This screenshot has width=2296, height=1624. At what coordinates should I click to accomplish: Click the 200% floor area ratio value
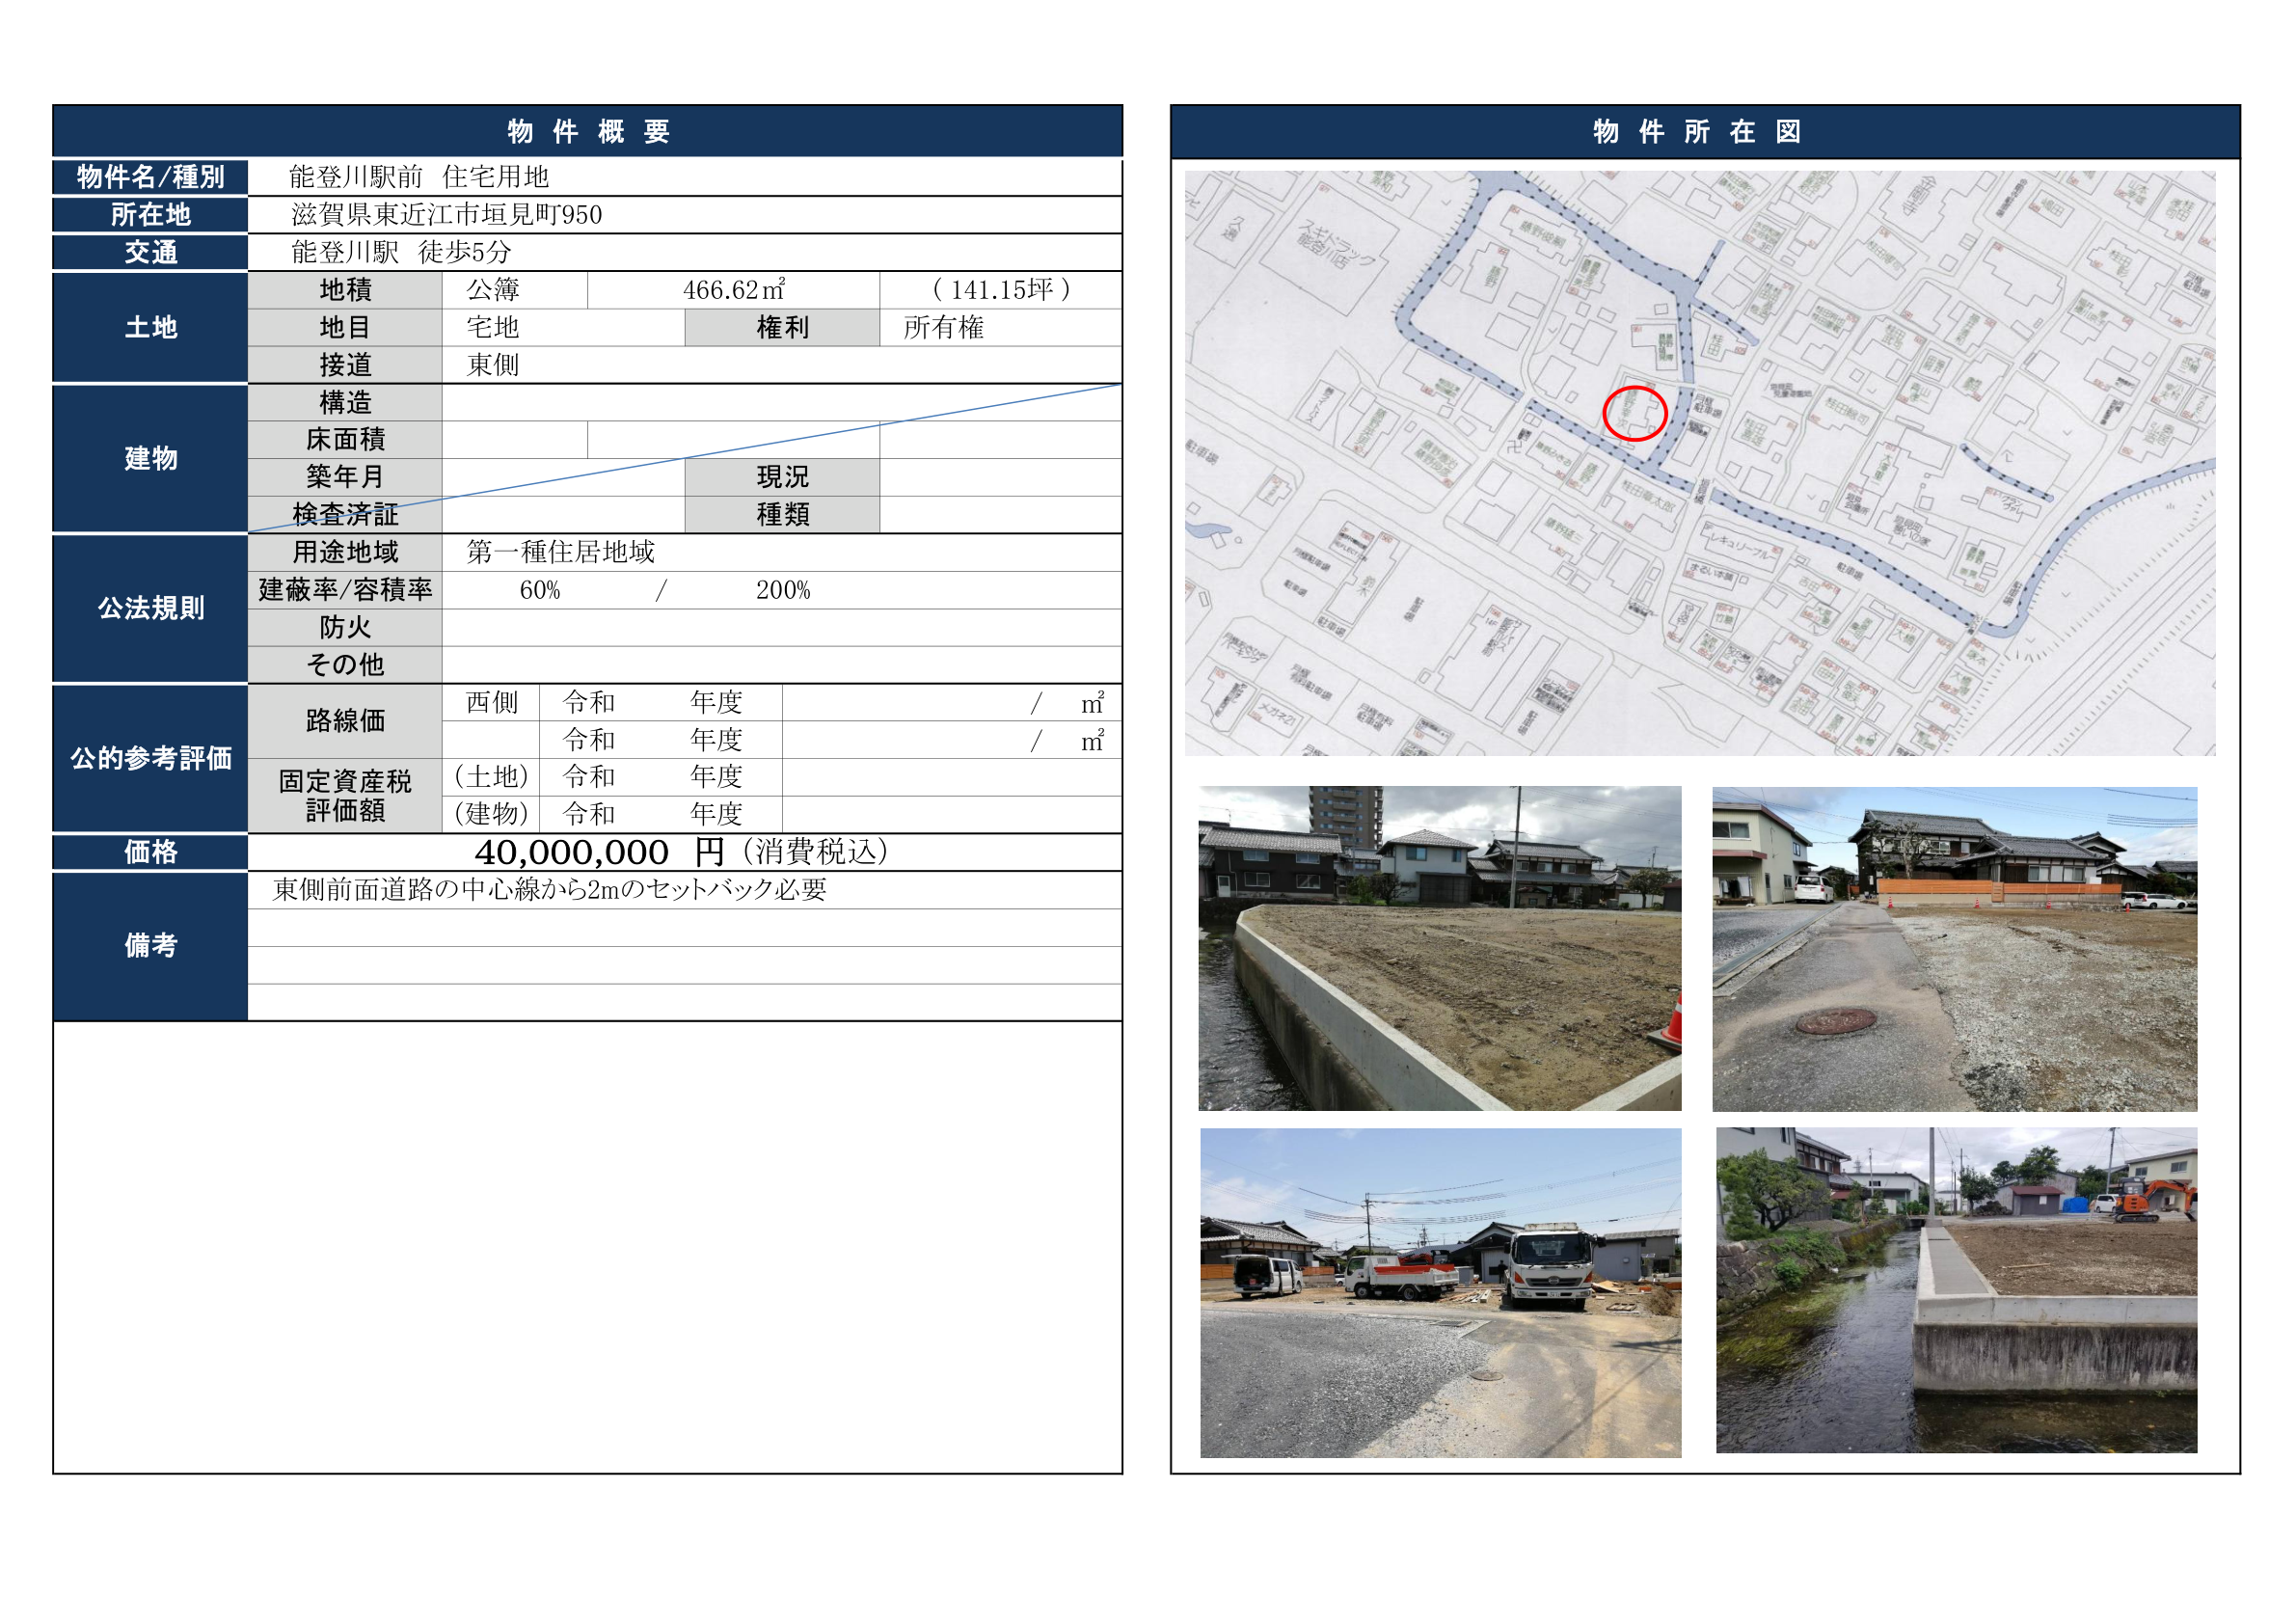point(782,590)
